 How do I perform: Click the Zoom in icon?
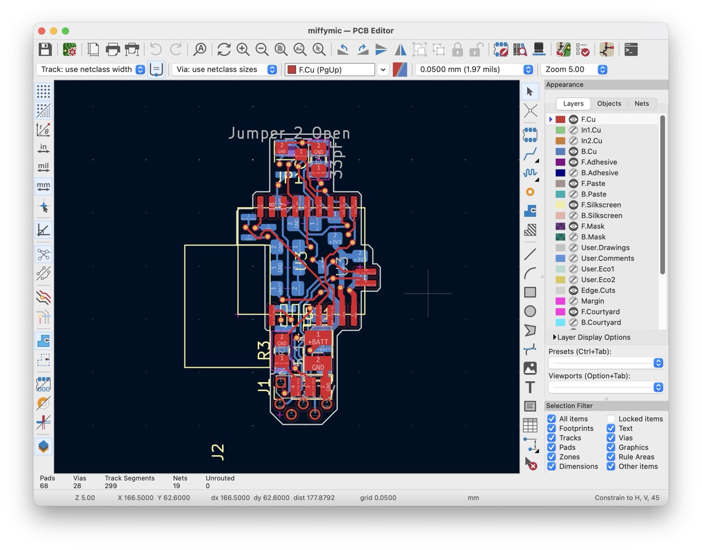coord(243,50)
